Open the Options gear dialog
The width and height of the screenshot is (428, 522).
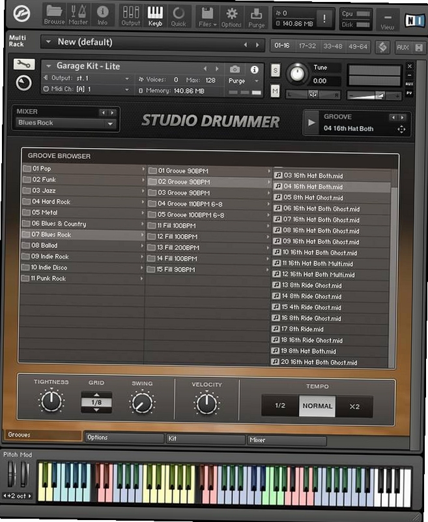pos(231,17)
